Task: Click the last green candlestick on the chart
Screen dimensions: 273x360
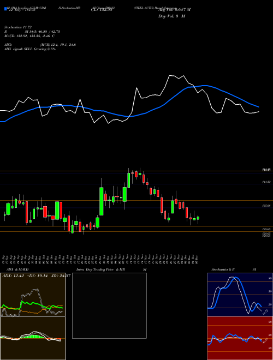Action: [198, 218]
